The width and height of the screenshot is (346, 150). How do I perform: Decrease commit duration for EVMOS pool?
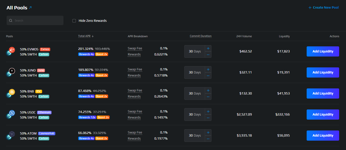click(208, 54)
